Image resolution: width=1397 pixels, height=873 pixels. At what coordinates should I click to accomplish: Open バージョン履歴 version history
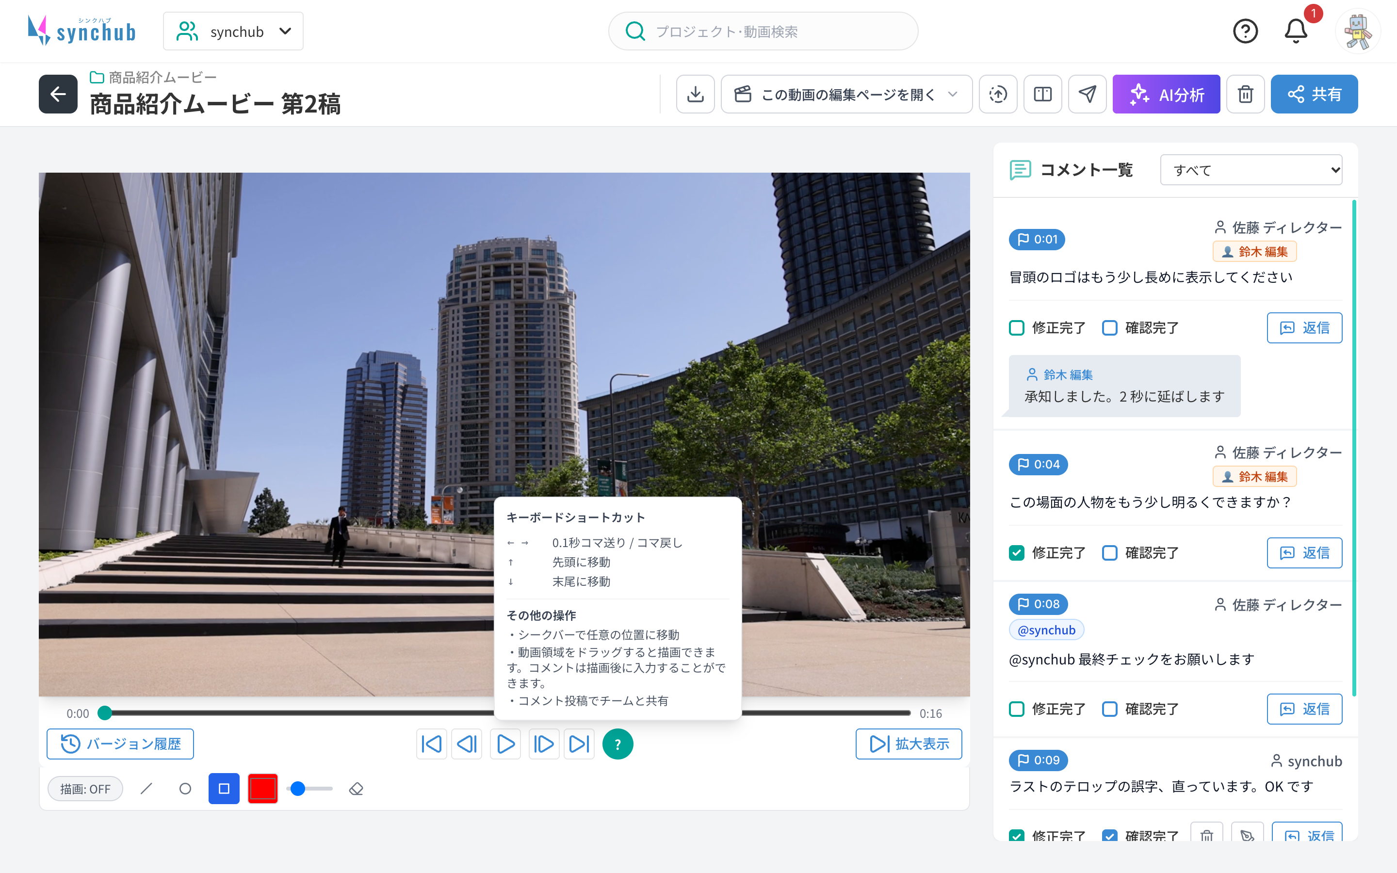[x=120, y=744]
